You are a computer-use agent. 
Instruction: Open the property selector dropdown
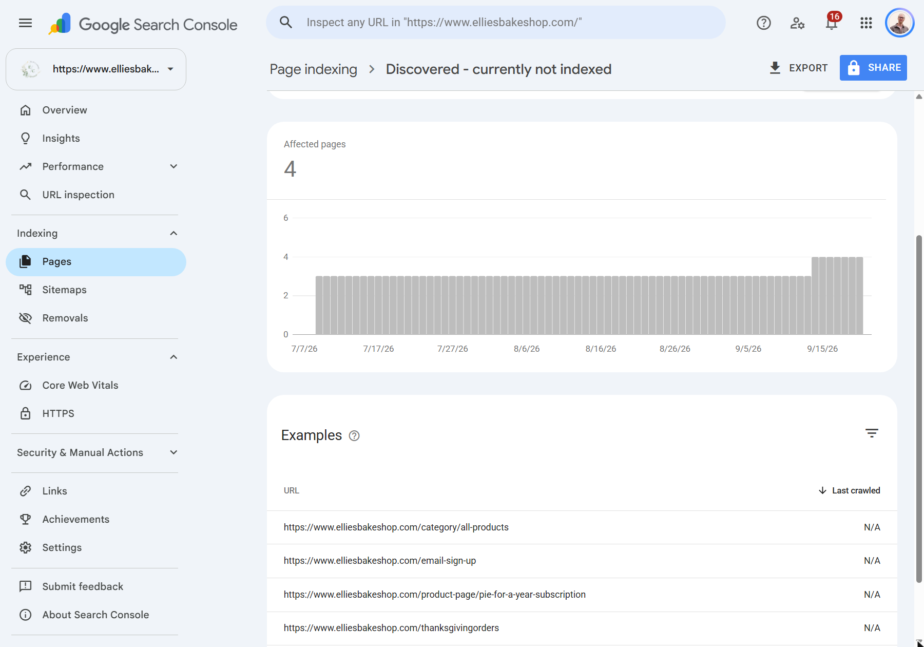coord(96,69)
